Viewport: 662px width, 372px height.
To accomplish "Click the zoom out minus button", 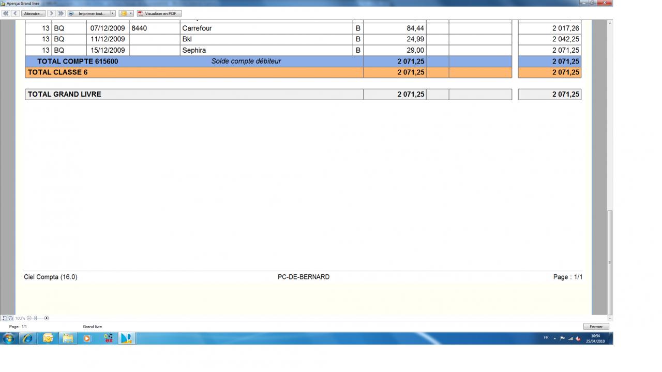I will coord(29,318).
